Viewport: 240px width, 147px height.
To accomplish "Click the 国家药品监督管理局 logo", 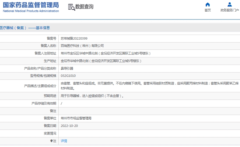I will tap(31, 5).
